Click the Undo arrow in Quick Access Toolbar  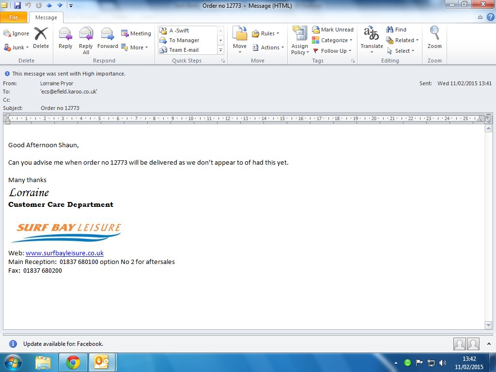[28, 5]
